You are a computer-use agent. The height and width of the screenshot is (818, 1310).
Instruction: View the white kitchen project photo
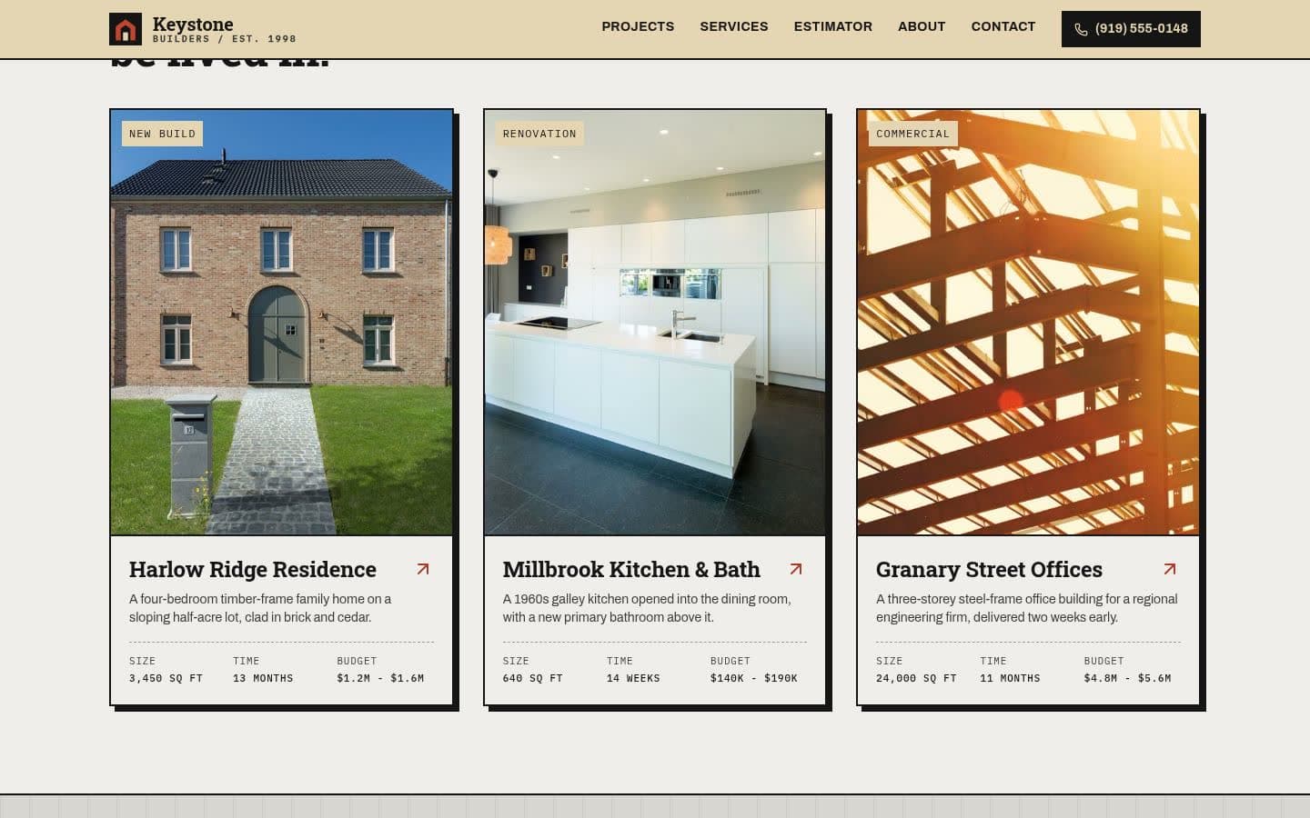click(655, 323)
